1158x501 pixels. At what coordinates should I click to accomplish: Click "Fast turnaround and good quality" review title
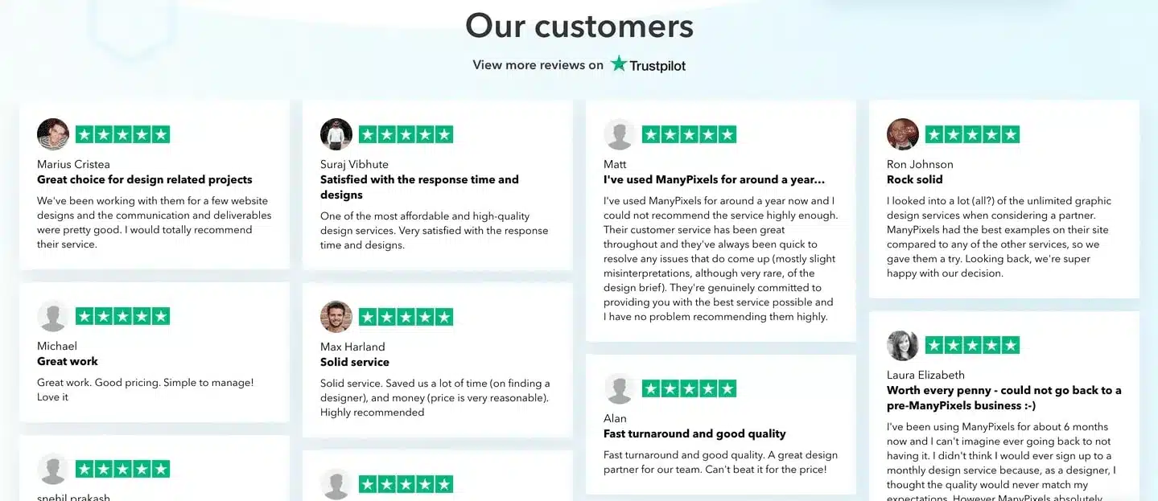pos(694,433)
